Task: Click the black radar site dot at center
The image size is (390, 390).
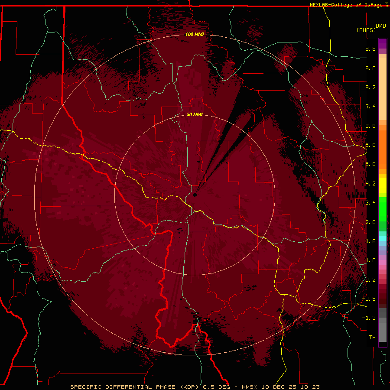Action: coord(195,195)
